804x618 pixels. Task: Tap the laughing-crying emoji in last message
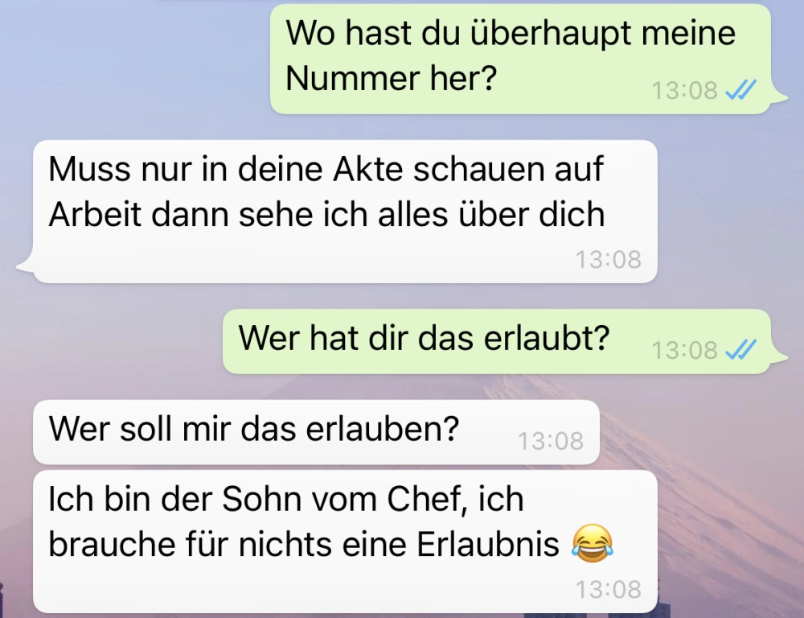pyautogui.click(x=593, y=543)
